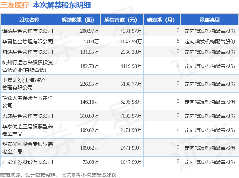Click lock period 6 in 财通基金 row

178,51
